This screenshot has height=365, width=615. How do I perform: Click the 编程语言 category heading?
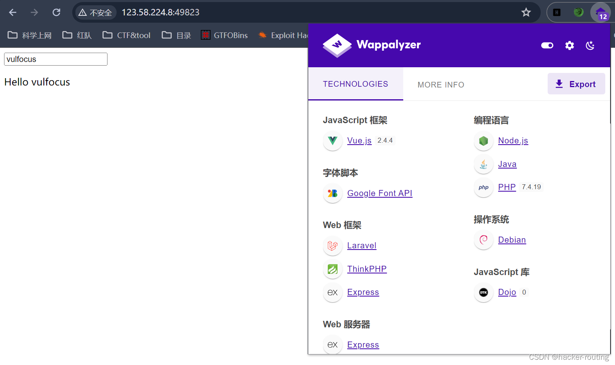[x=491, y=120]
